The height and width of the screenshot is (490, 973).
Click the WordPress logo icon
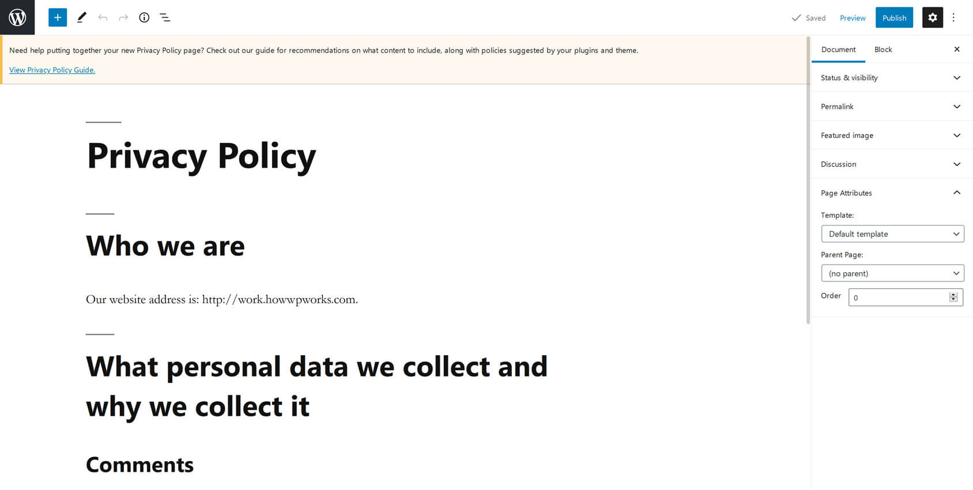click(17, 17)
